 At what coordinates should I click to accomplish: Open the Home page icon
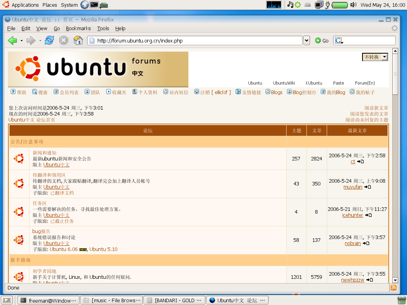78,41
